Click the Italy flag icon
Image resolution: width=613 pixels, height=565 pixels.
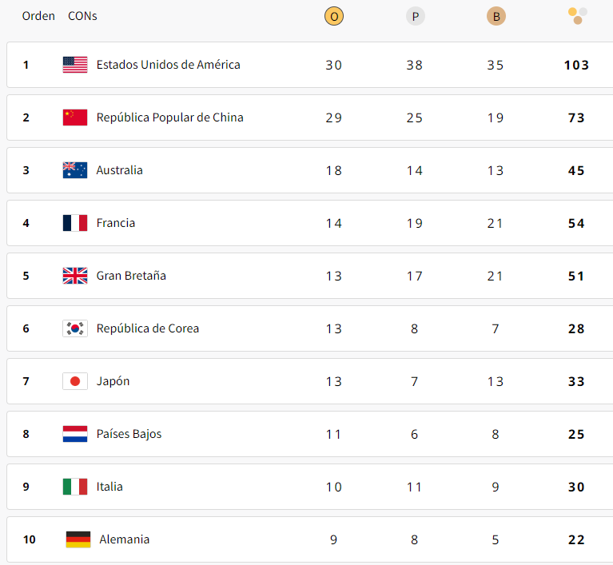[75, 487]
